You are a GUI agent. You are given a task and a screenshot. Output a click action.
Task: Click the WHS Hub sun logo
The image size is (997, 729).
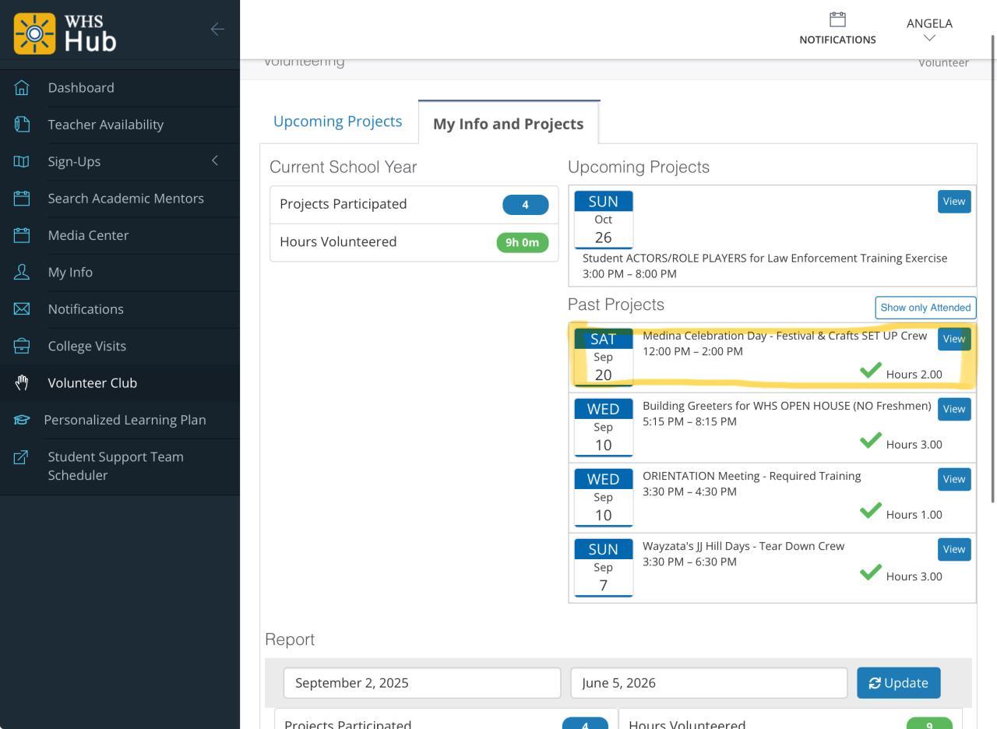point(34,33)
